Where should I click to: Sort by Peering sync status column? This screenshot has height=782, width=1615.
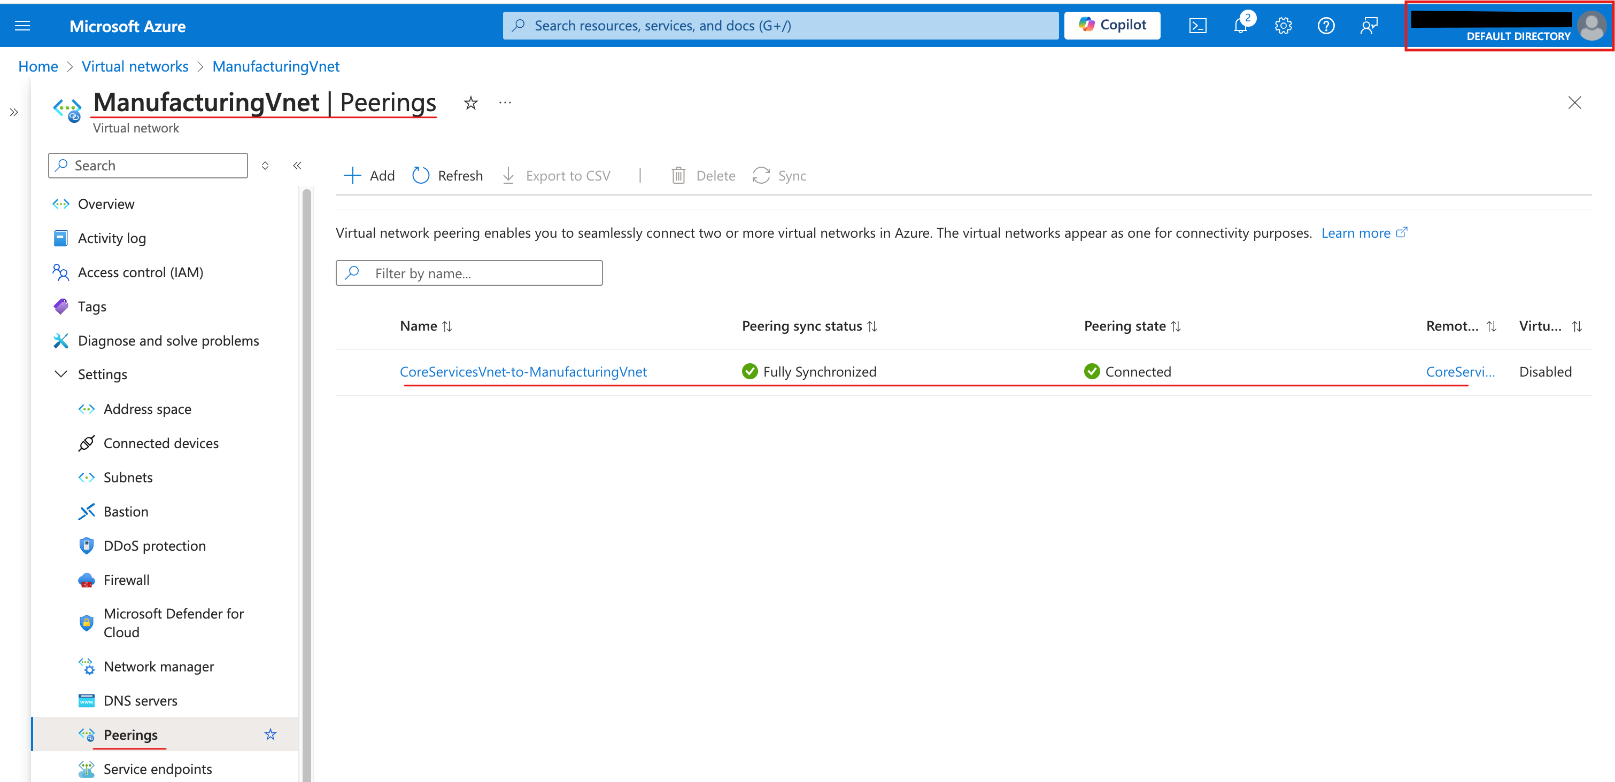pyautogui.click(x=809, y=326)
